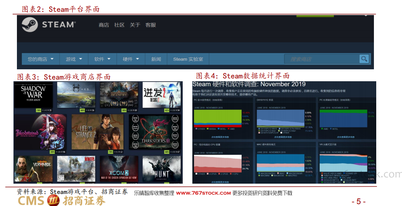
Task: Go to the 关于 page
Action: [x=135, y=25]
